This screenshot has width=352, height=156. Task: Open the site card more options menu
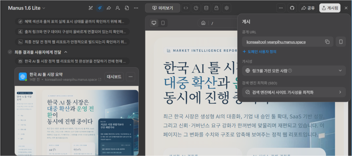[x=130, y=77]
